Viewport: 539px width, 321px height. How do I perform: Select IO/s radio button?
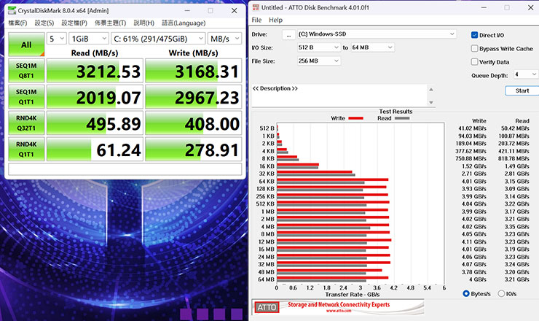501,293
